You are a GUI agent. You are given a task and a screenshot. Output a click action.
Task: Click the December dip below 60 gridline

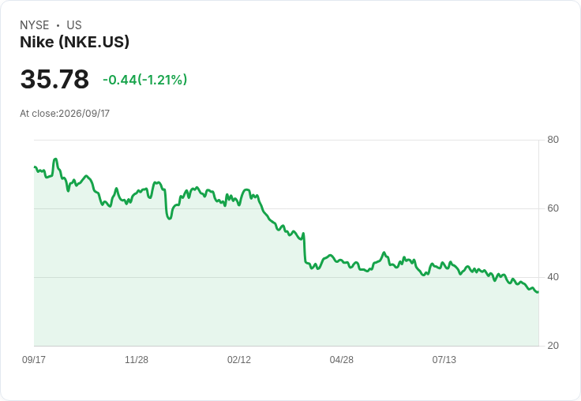[169, 219]
